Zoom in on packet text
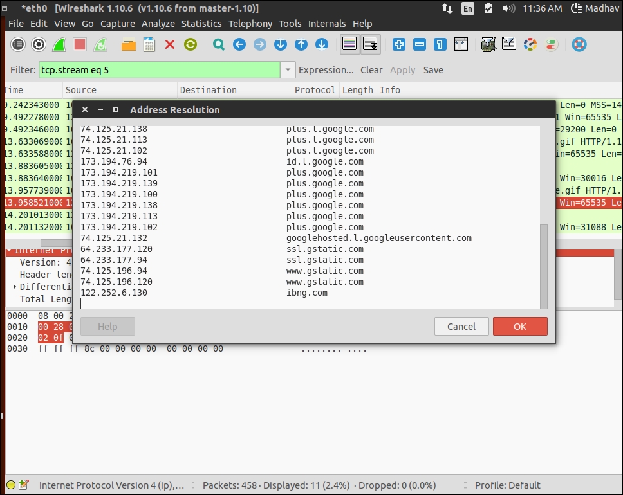The width and height of the screenshot is (623, 495). click(x=399, y=44)
